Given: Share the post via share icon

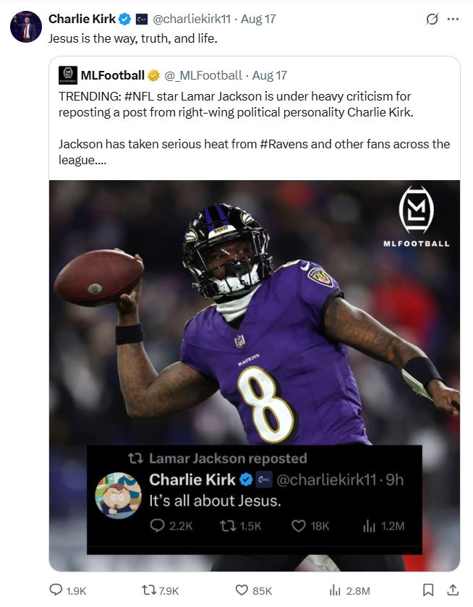Looking at the screenshot, I should pos(453,590).
